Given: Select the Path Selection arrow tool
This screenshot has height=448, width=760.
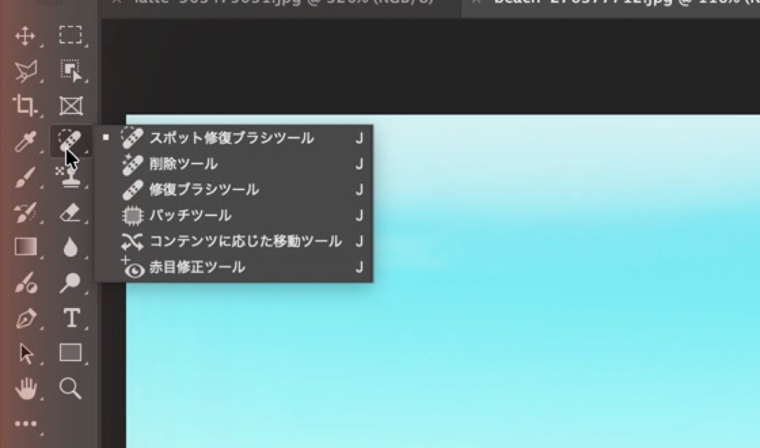Looking at the screenshot, I should click(26, 354).
